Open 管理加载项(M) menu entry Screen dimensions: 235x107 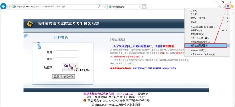pos(207,34)
